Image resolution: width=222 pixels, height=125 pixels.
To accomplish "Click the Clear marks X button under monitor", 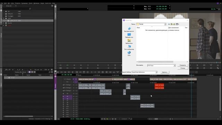I will click(115, 65).
